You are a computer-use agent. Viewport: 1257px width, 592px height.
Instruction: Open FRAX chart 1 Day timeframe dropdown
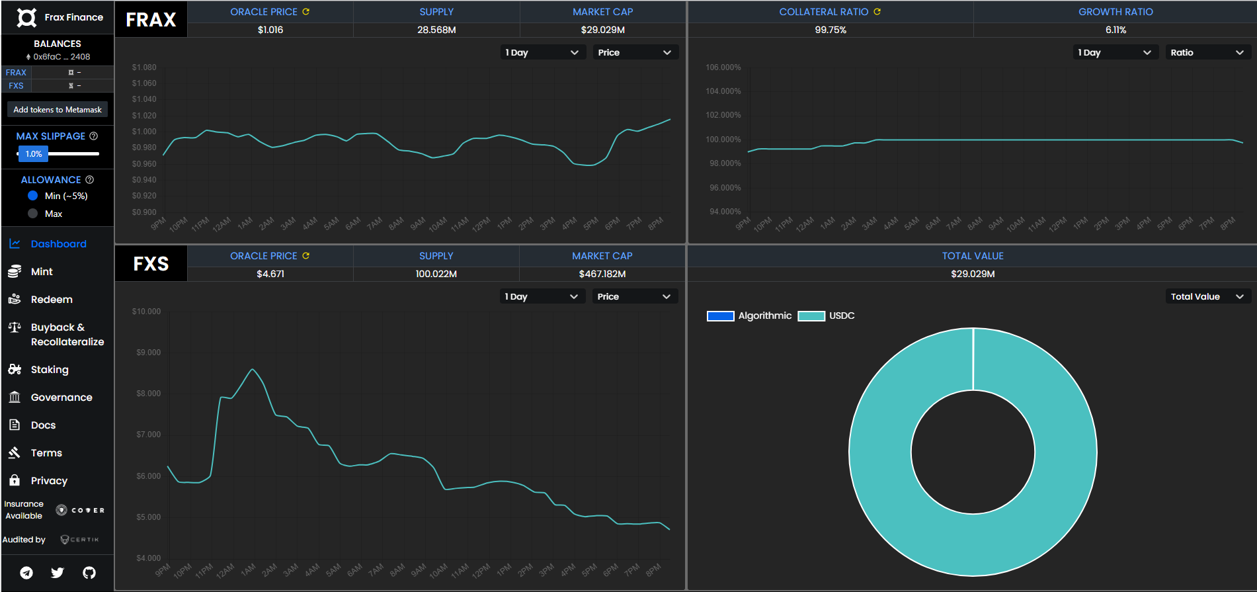pos(543,52)
